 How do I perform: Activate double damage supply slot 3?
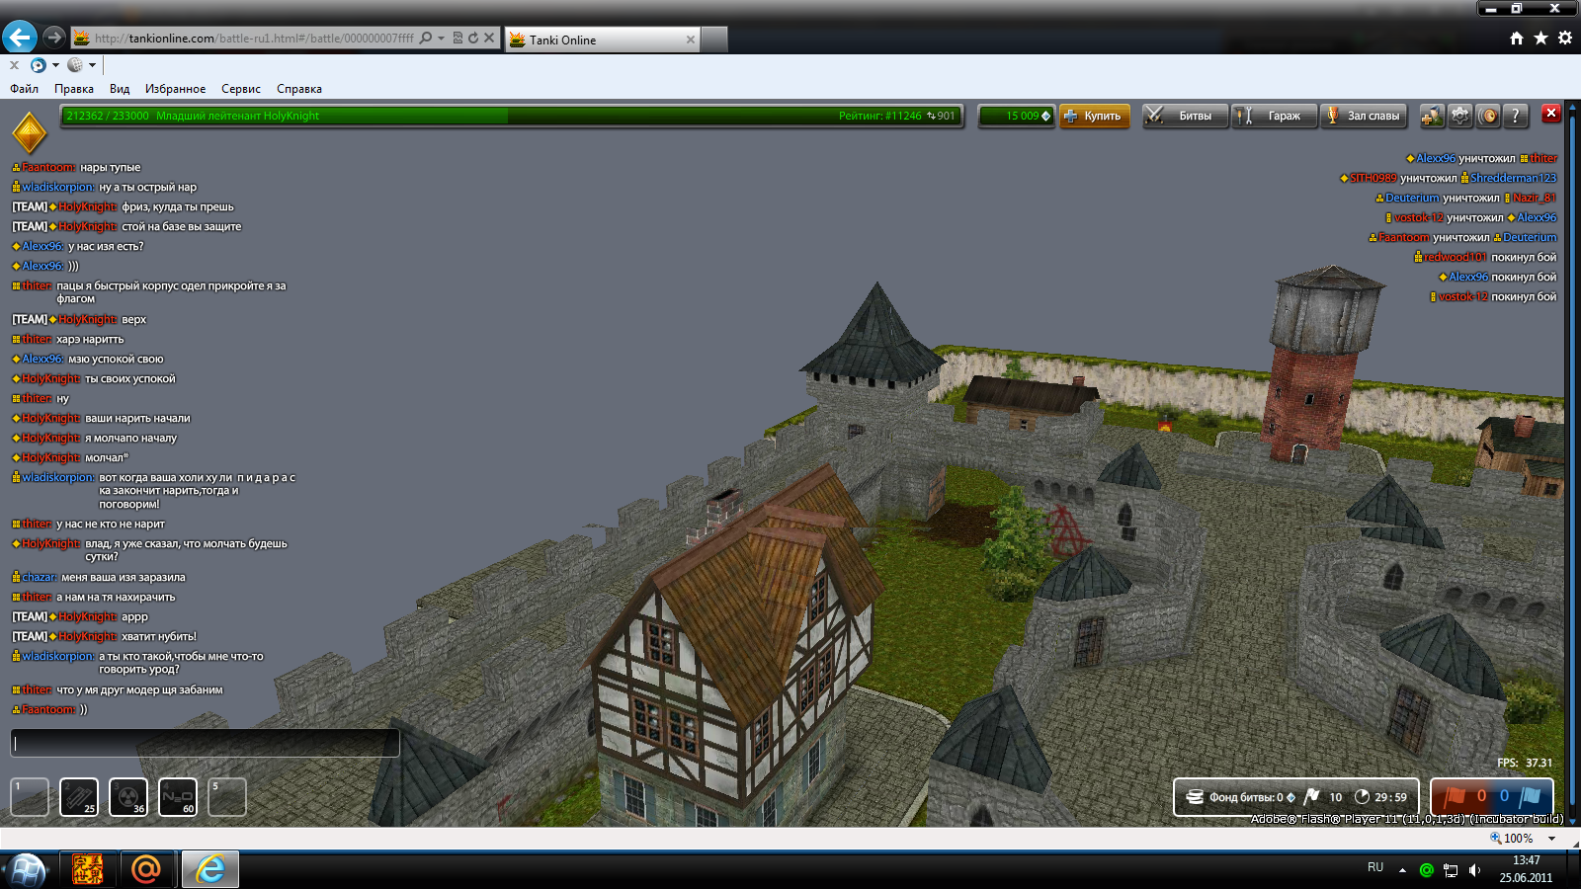pyautogui.click(x=128, y=797)
